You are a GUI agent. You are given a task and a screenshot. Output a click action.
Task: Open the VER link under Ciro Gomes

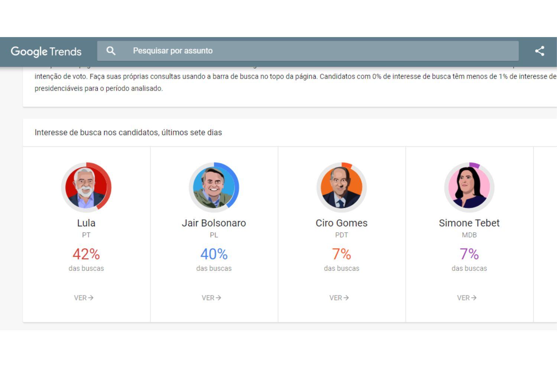click(339, 298)
